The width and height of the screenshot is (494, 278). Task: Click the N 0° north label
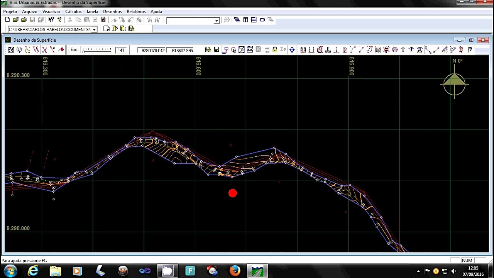click(x=457, y=61)
